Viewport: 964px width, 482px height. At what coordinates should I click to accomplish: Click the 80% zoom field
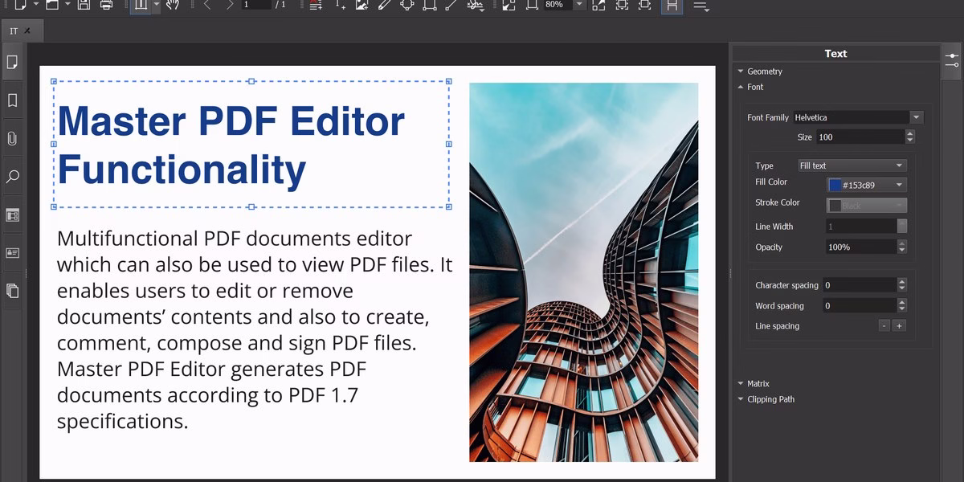558,5
